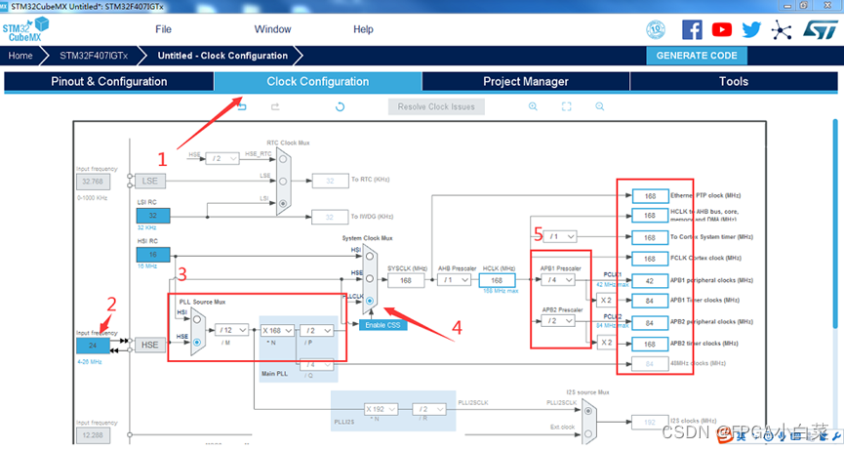Click the Enable CSS button
Viewport: 844px width, 450px height.
pyautogui.click(x=382, y=325)
